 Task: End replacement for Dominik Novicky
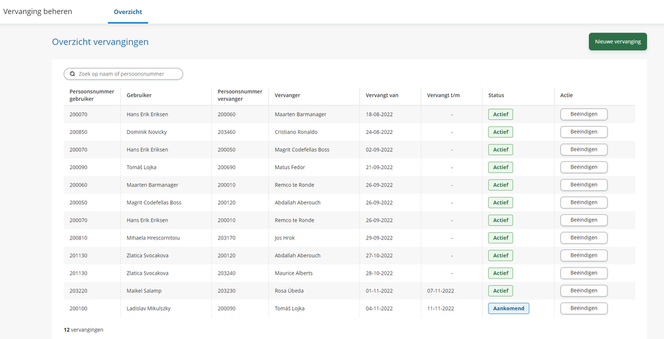click(x=584, y=132)
